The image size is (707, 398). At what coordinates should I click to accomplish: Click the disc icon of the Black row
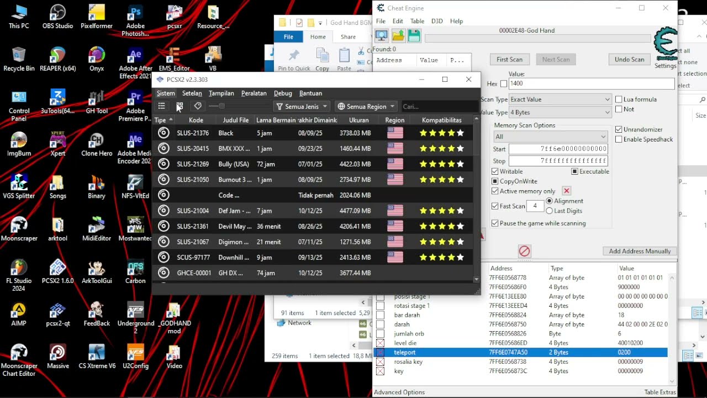pos(163,133)
